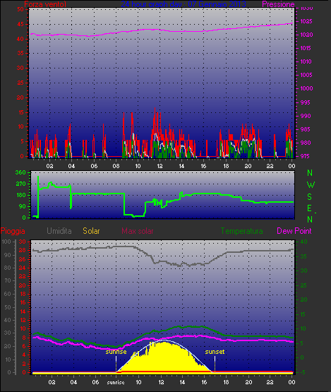331x392 pixels.
Task: Click the Pressione legend label
Action: (x=278, y=4)
